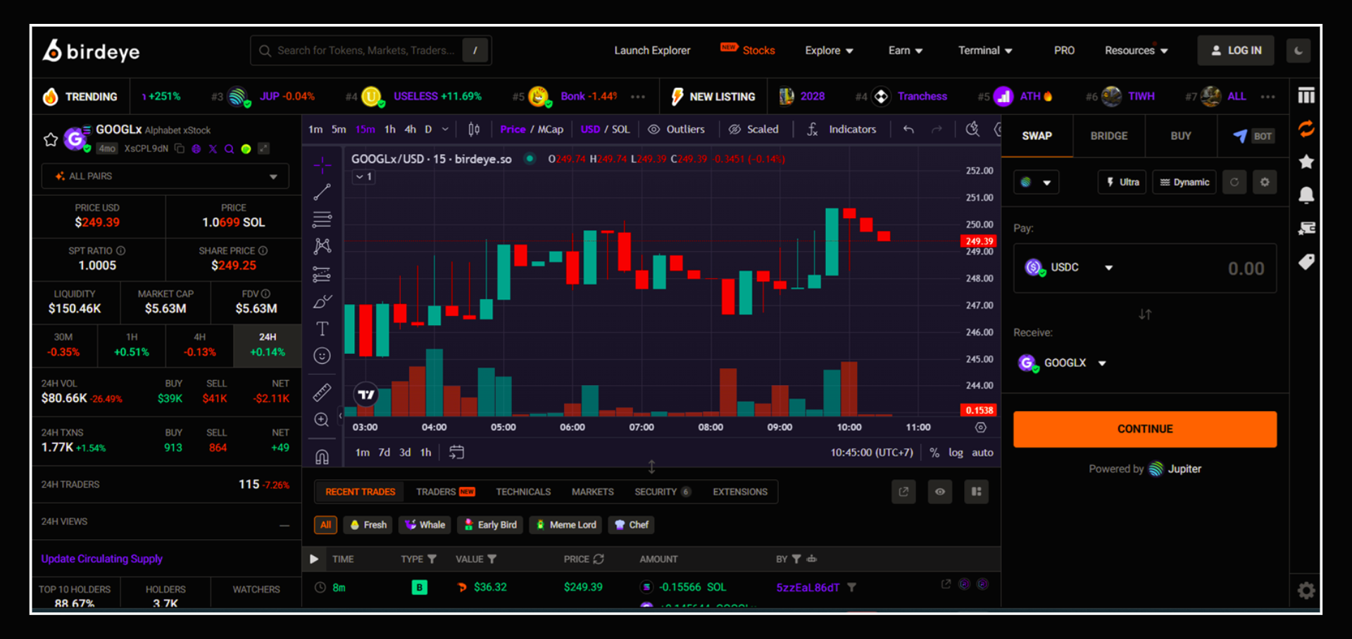Toggle dark mode with the moon button
Screen dimensions: 1352x639
(1298, 51)
